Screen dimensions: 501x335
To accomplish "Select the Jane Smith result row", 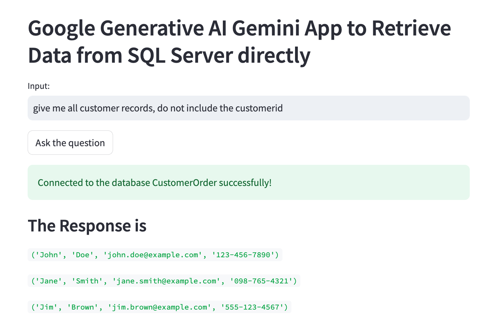I will pos(164,281).
